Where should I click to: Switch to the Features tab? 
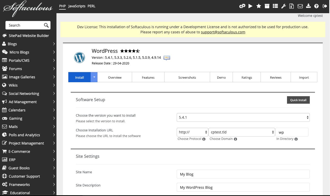point(148,77)
